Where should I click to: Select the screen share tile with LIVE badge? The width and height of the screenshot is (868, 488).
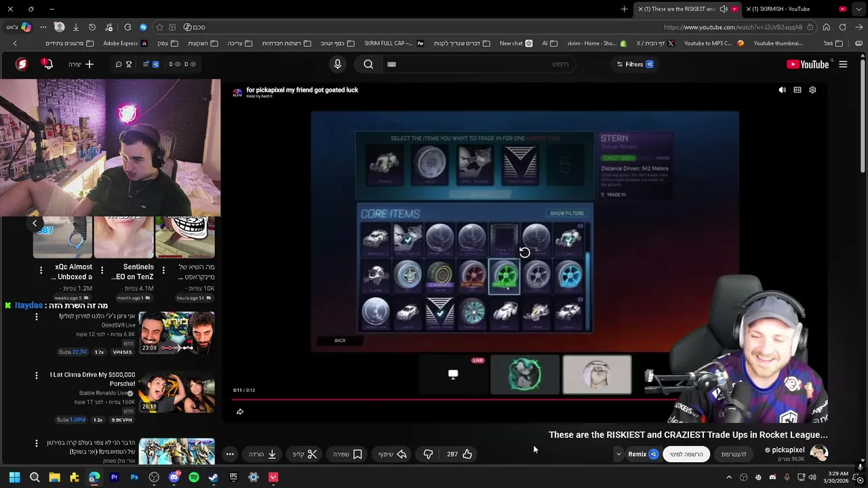453,374
